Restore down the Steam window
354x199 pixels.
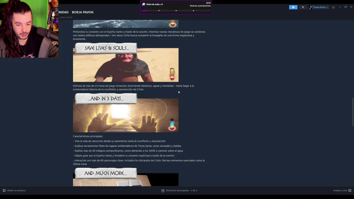point(345,7)
